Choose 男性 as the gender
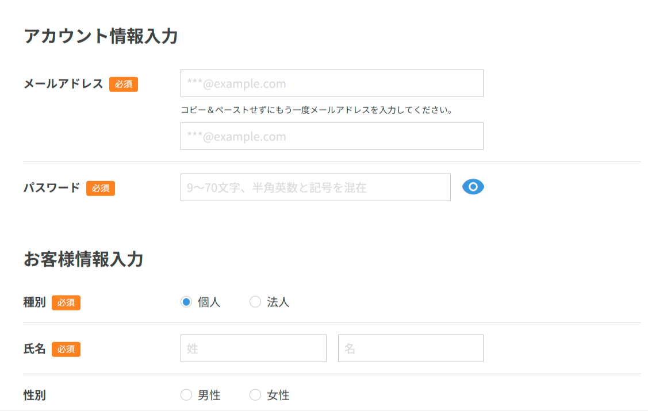 [186, 395]
